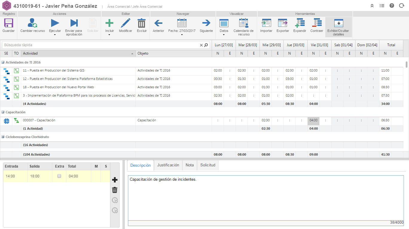Toggle the Extra checkbox for 14:00 entry
This screenshot has height=229, width=409.
tap(59, 176)
